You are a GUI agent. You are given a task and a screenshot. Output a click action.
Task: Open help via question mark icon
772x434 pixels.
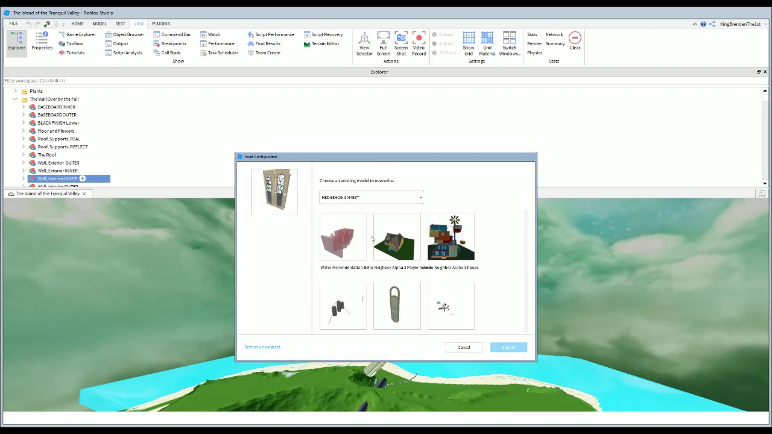pos(703,24)
